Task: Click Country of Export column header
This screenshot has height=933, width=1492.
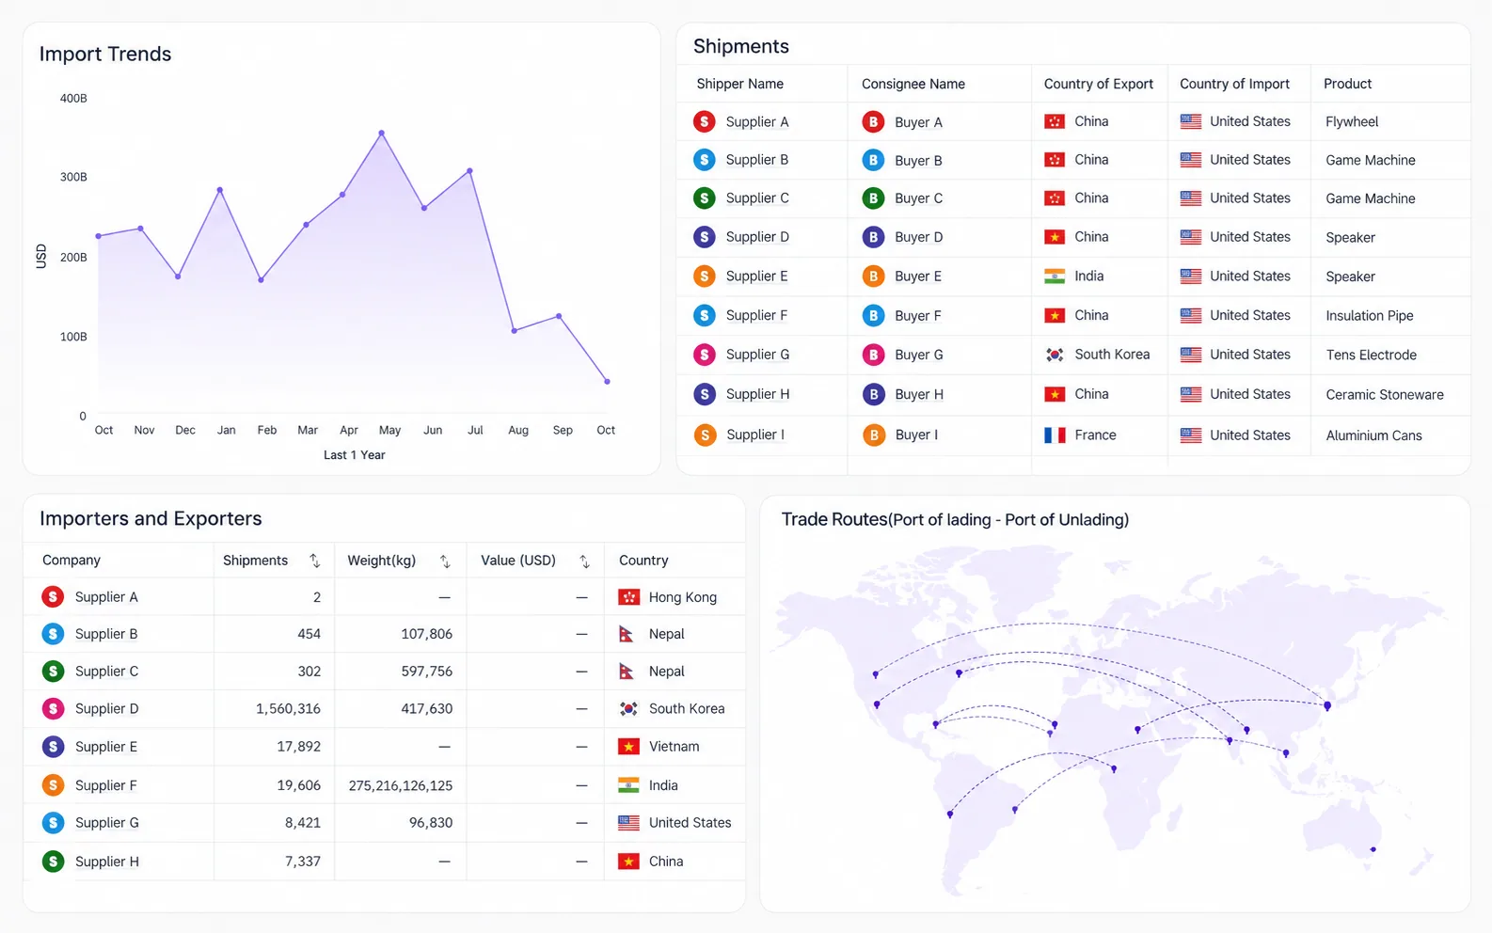Action: [x=1098, y=84]
